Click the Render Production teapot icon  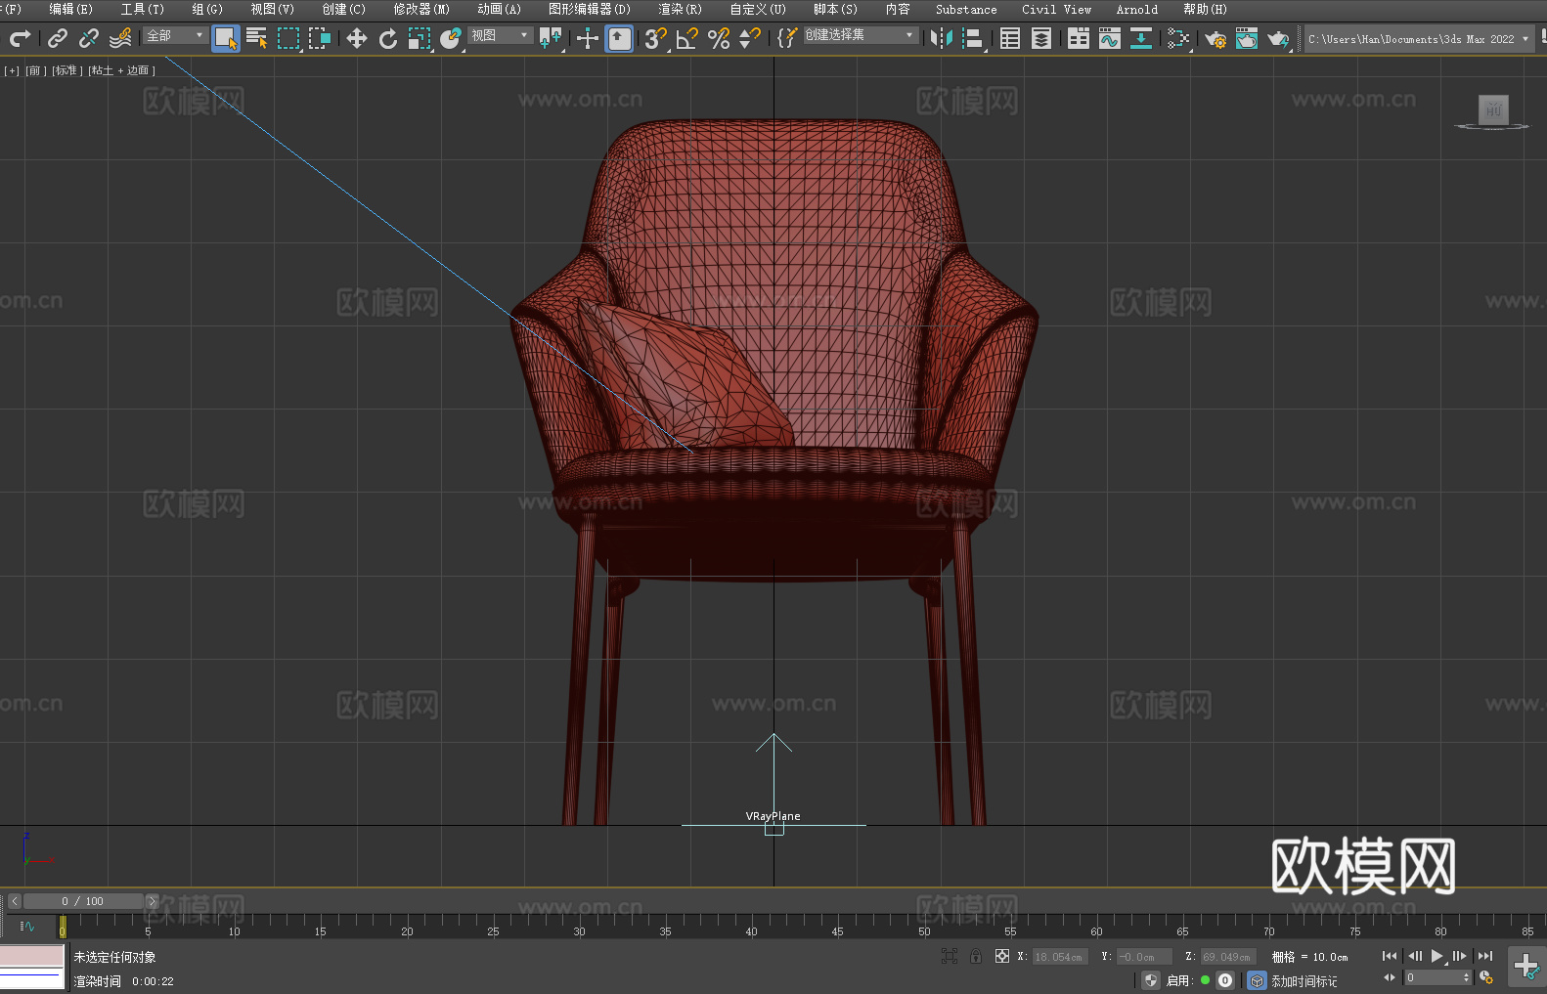point(1278,38)
